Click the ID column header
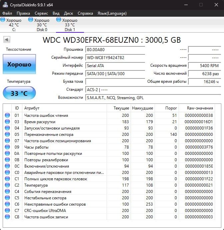This screenshot has height=230, width=224. pyautogui.click(x=17, y=108)
